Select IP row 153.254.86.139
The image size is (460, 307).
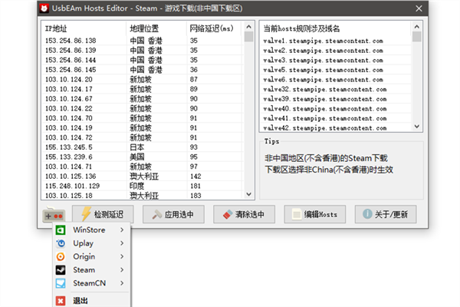tap(143, 50)
